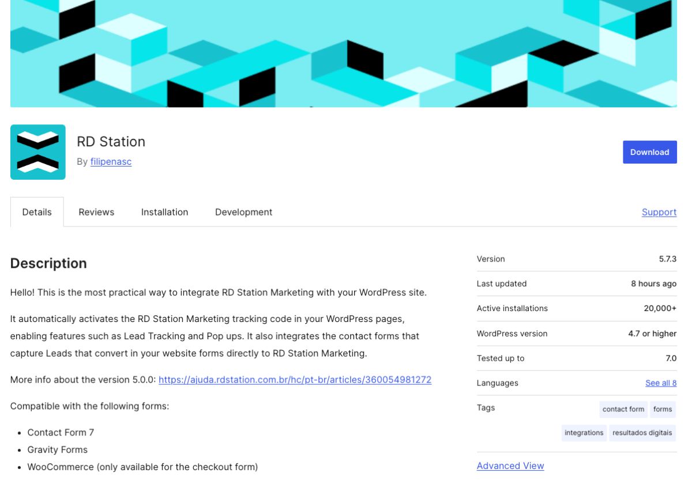
Task: Select the integrations tag
Action: click(584, 433)
